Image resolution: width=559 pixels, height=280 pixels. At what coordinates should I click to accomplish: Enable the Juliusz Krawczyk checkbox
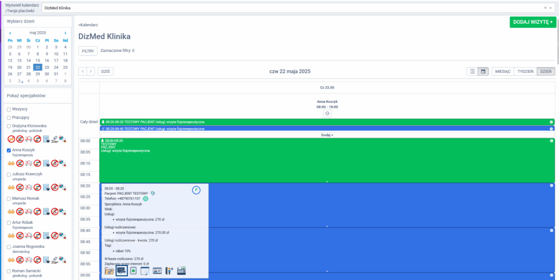coord(9,174)
